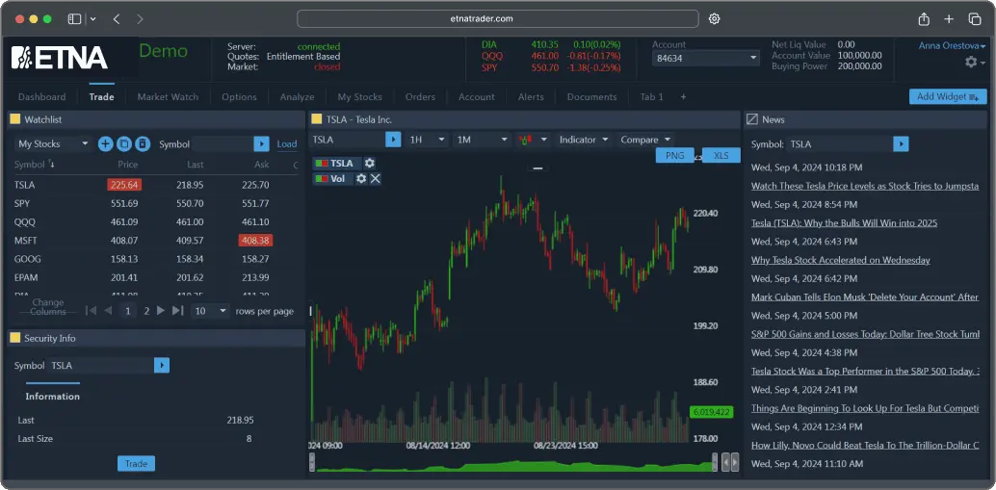Click the Add Widget button

tap(948, 96)
